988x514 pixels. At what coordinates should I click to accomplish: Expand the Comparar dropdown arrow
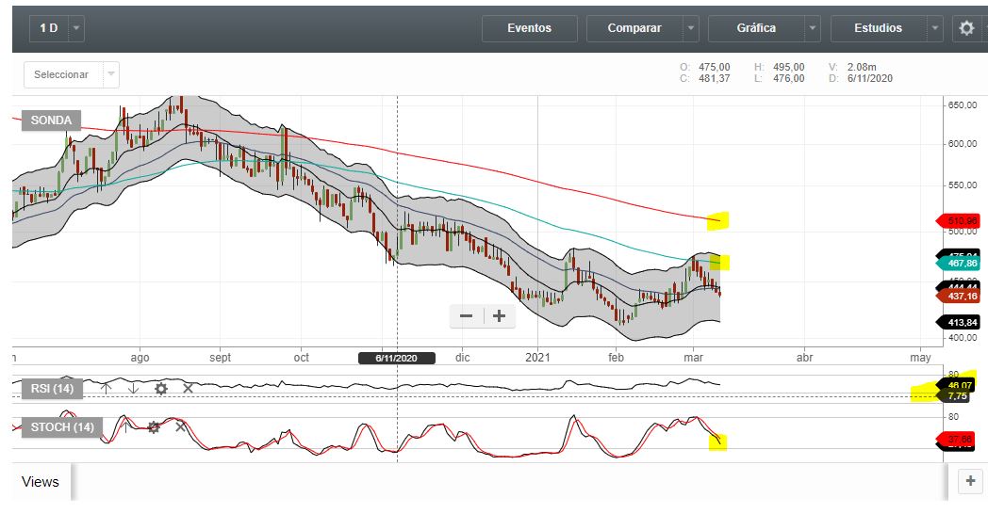(692, 28)
